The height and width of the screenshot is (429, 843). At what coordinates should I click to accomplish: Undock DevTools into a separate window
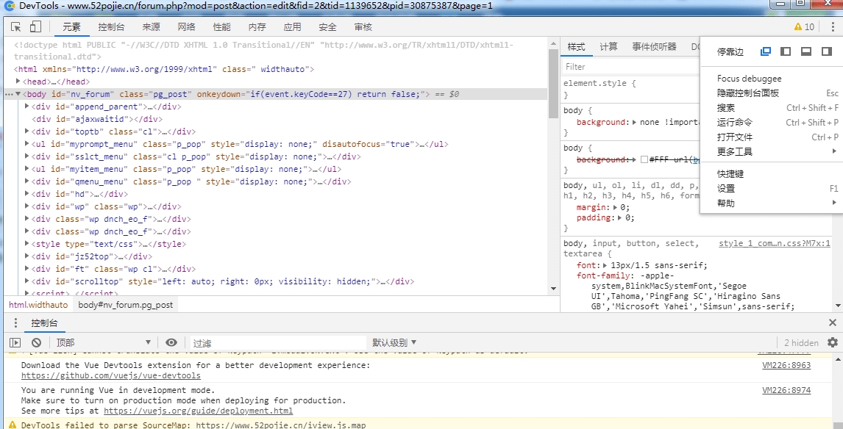(766, 51)
